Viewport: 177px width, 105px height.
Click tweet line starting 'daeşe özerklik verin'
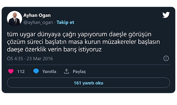(x=54, y=49)
